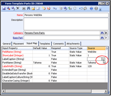
Task: Click the Input Property column header
Action: 17,48
